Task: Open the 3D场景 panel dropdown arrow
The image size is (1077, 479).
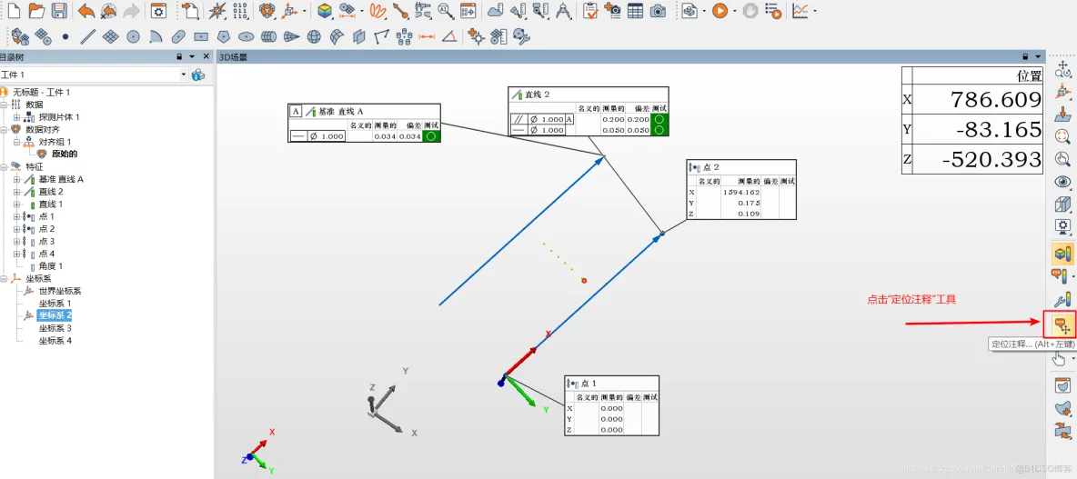Action: 1038,57
